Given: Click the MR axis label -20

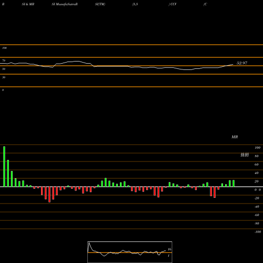Looking at the screenshot, I should pos(257,198).
